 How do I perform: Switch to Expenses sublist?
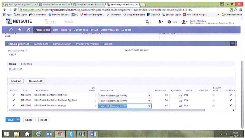point(26,64)
